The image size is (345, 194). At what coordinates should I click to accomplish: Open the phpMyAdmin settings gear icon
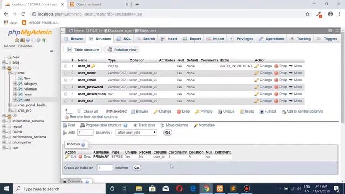[38, 40]
